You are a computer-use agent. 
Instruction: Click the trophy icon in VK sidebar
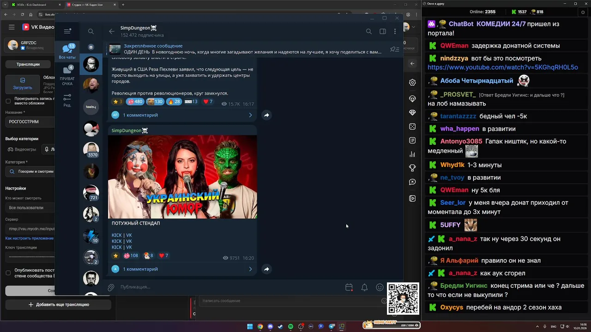tap(412, 168)
